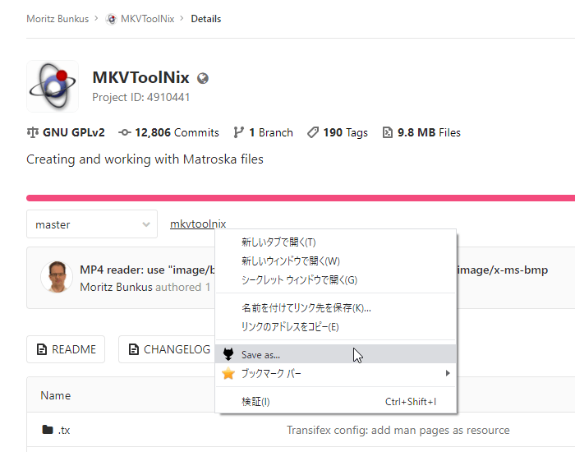Click the Details breadcrumb link
The height and width of the screenshot is (452, 575).
point(205,19)
